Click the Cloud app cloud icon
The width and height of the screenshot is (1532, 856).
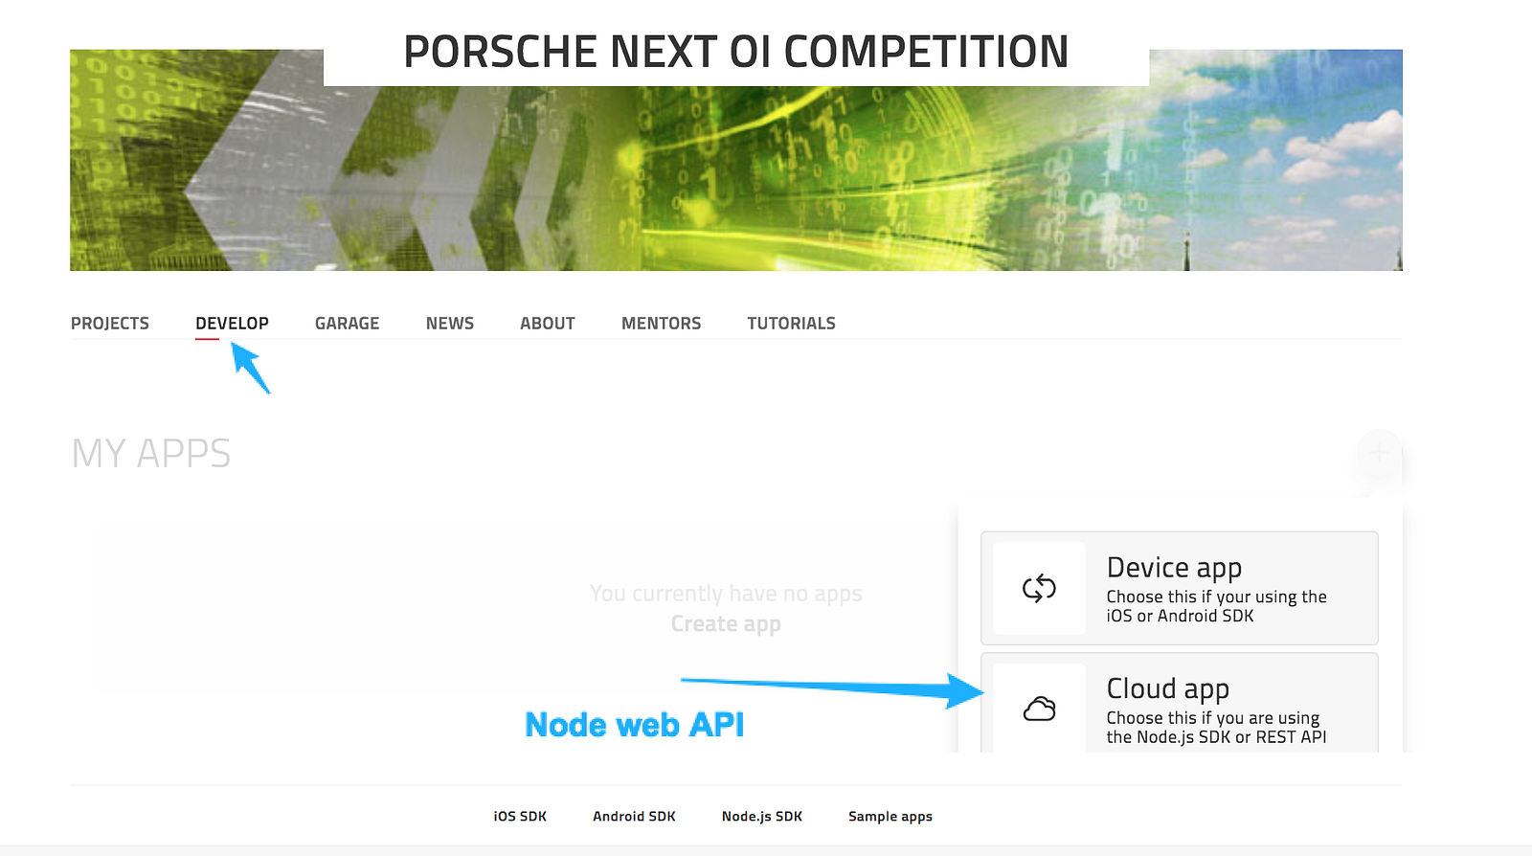coord(1039,709)
